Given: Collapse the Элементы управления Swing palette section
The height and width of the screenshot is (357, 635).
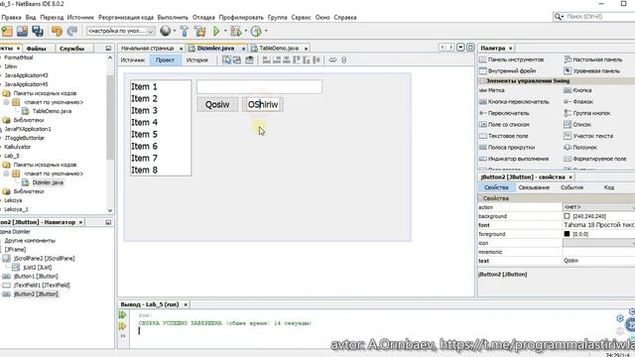Looking at the screenshot, I should pos(482,81).
